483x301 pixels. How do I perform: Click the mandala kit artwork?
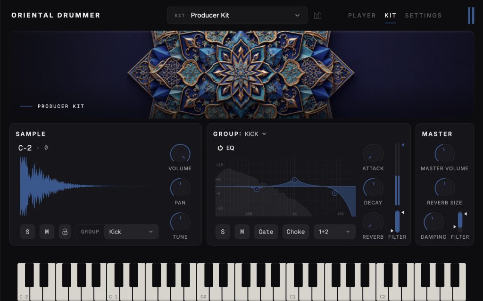(x=241, y=74)
